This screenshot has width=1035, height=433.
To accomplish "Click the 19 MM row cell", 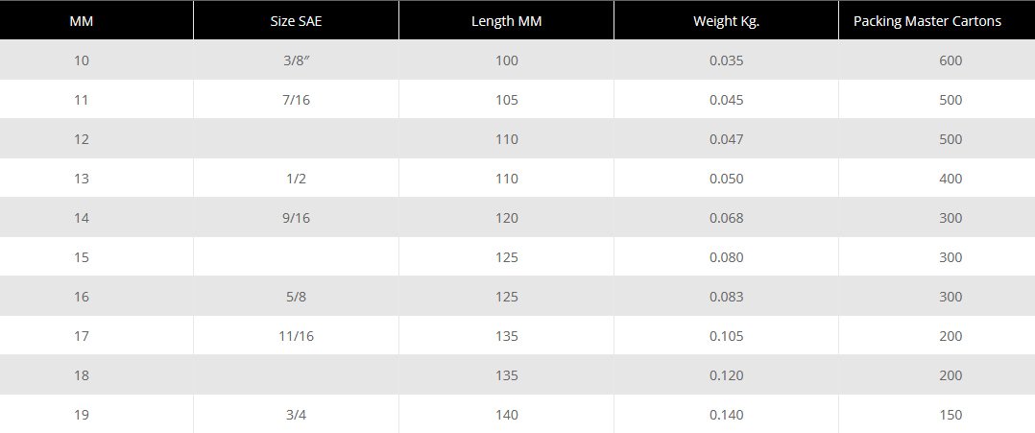I will point(81,415).
